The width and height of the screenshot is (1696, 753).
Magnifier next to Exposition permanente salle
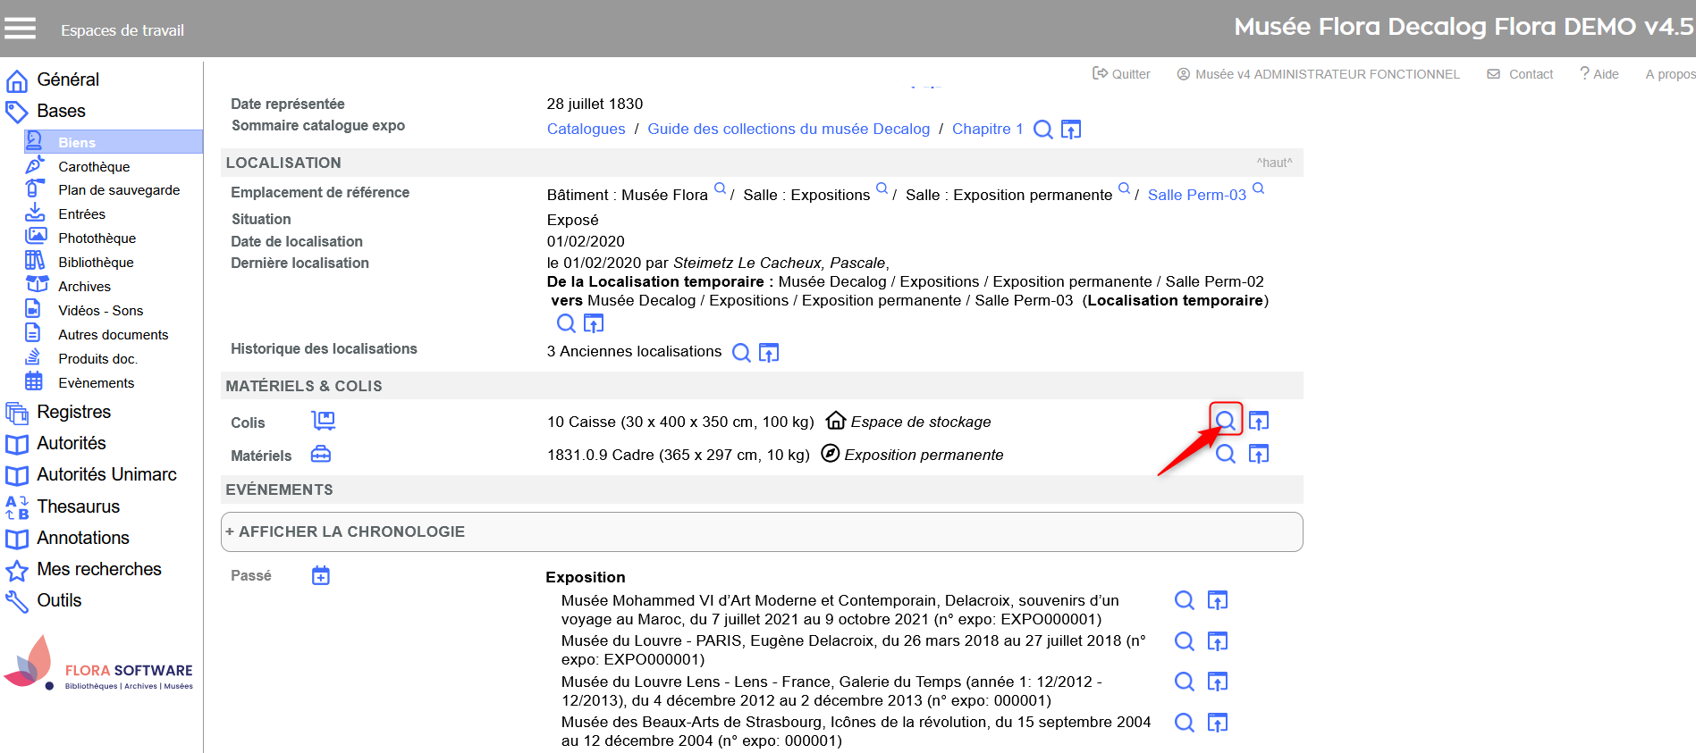1124,188
